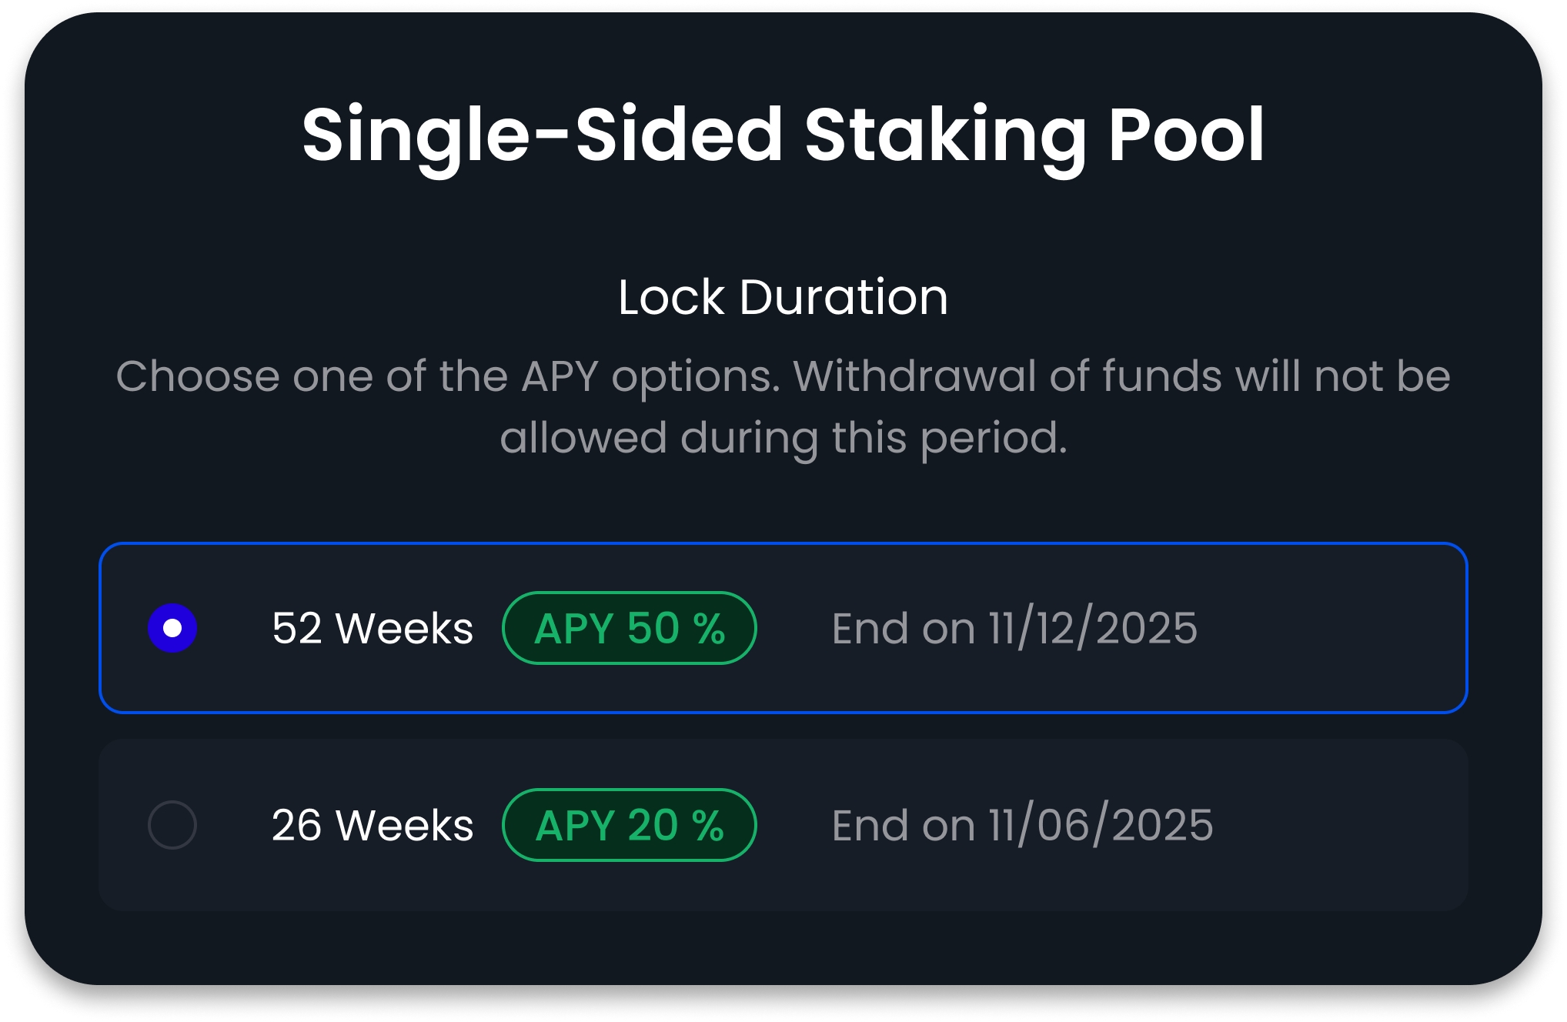Viewport: 1567px width, 1022px height.
Task: Click the "allowed during this period." line
Action: click(783, 438)
